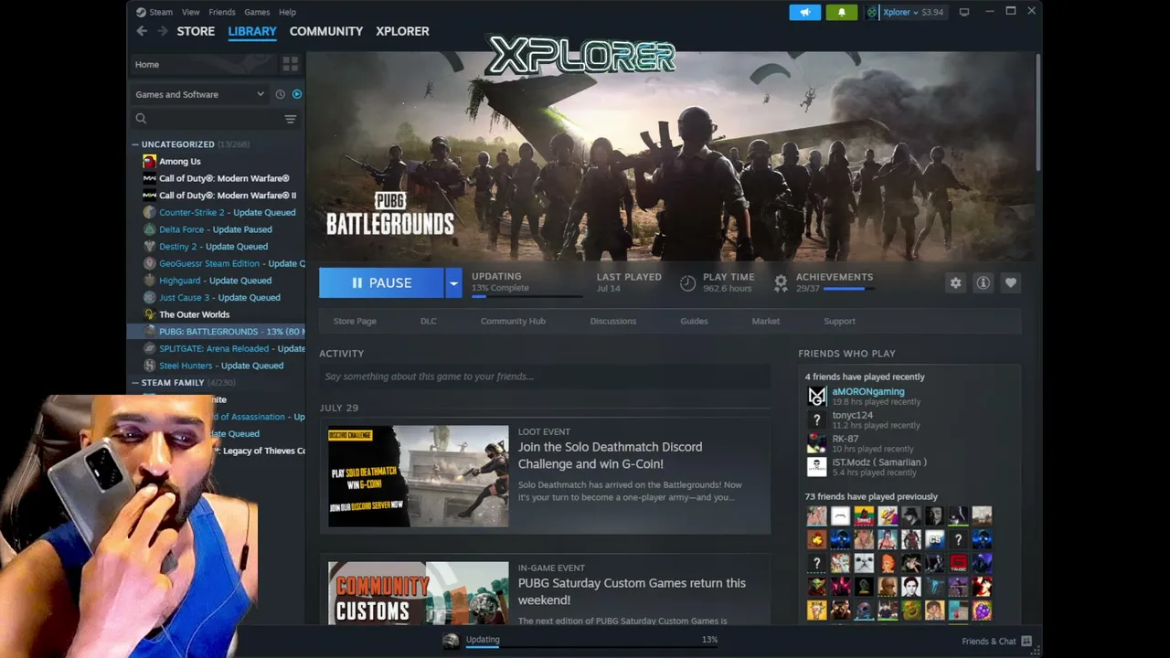The image size is (1170, 658).
Task: Click the achievements 29/37 progress bar
Action: click(848, 289)
